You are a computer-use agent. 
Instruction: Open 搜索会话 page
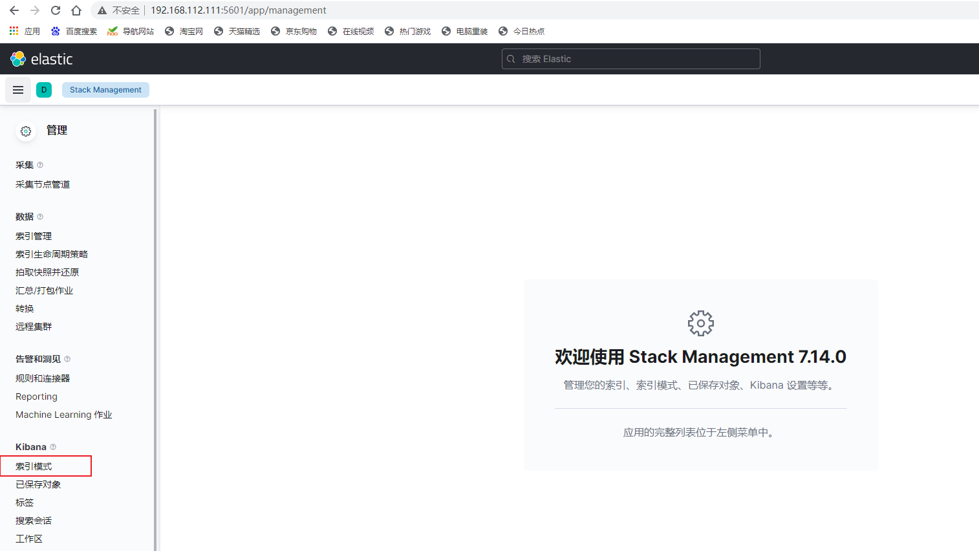(x=34, y=521)
